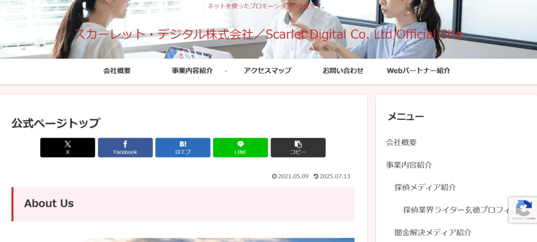Open the reCAPTCHA badge
The width and height of the screenshot is (537, 242).
[x=523, y=209]
